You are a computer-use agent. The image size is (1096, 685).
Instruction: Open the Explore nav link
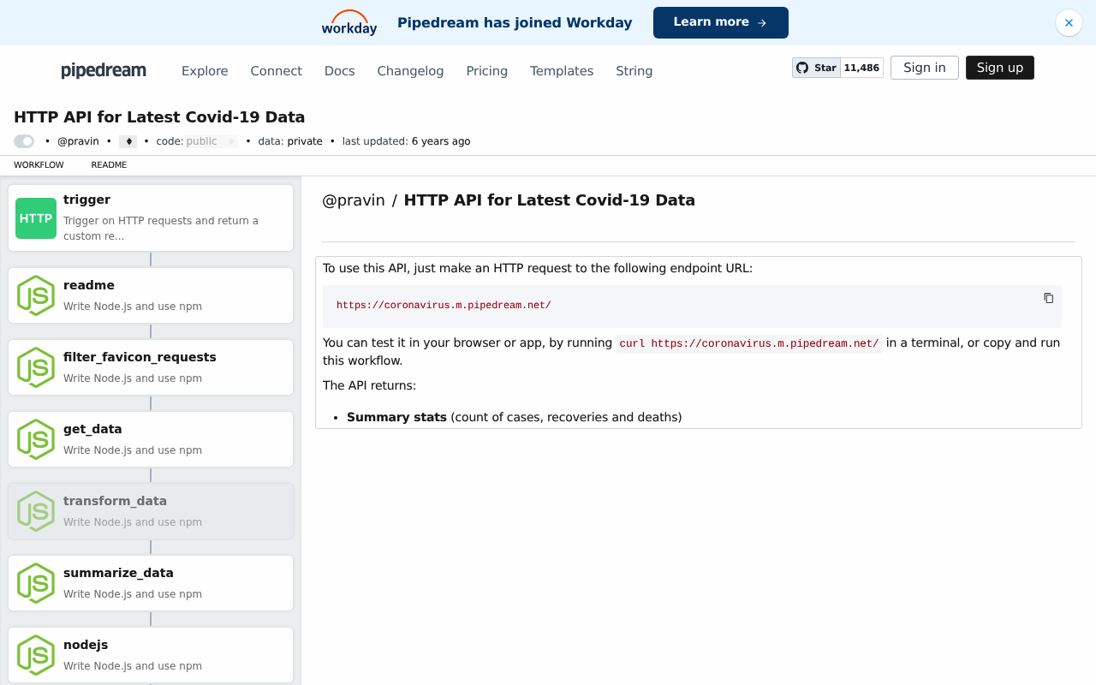tap(205, 71)
